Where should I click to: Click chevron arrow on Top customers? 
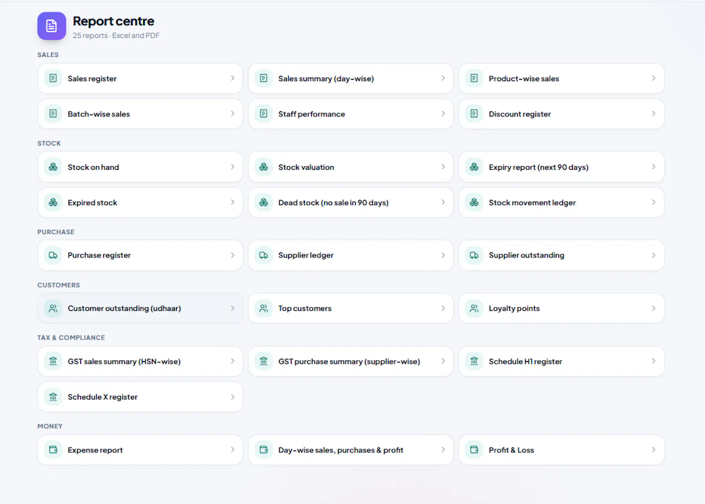click(x=443, y=308)
